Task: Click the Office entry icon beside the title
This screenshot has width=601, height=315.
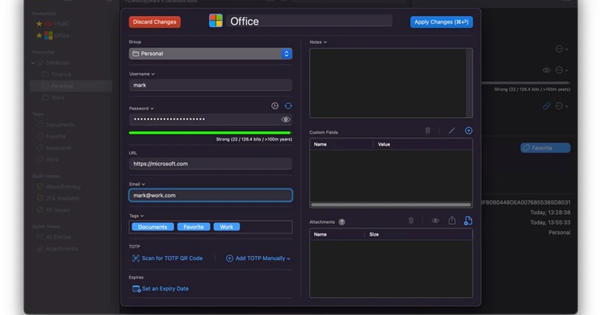Action: tap(216, 21)
